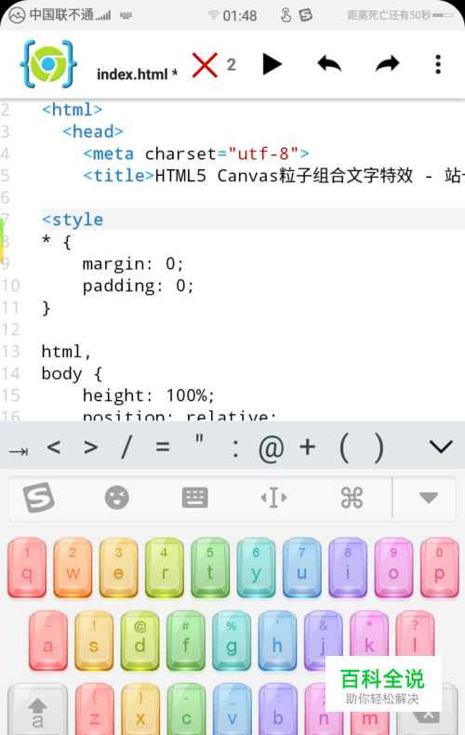Insert tab character from symbol bar

pyautogui.click(x=19, y=451)
